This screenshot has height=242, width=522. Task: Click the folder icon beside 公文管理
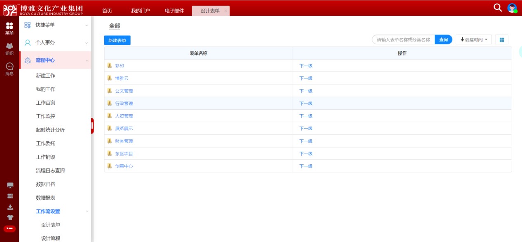(x=110, y=91)
